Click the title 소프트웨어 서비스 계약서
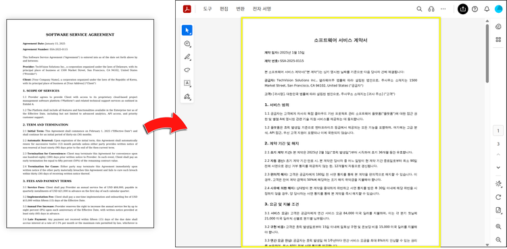The image size is (507, 249). 341,40
